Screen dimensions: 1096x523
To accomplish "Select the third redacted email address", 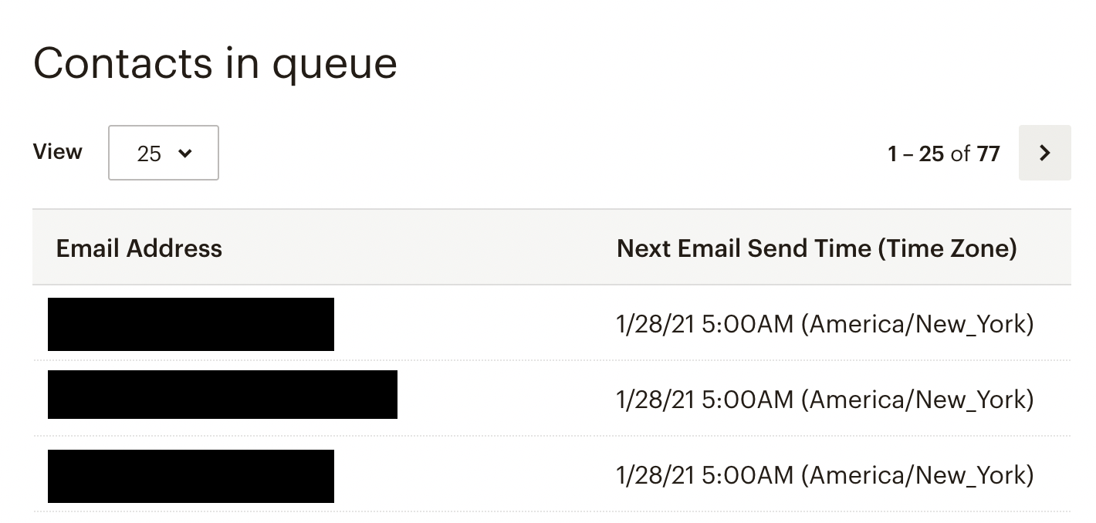I will coord(191,476).
